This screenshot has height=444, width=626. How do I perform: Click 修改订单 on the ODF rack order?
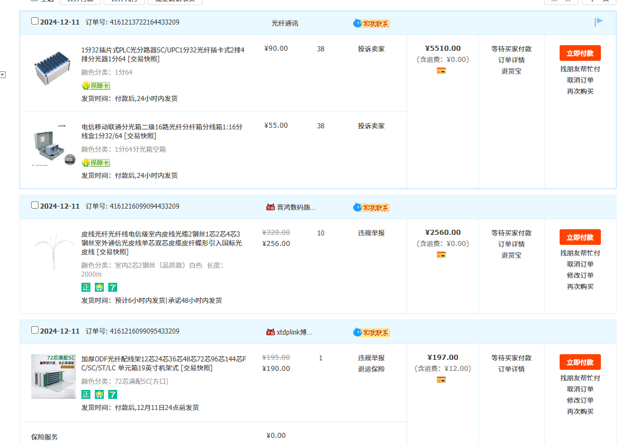pyautogui.click(x=580, y=400)
